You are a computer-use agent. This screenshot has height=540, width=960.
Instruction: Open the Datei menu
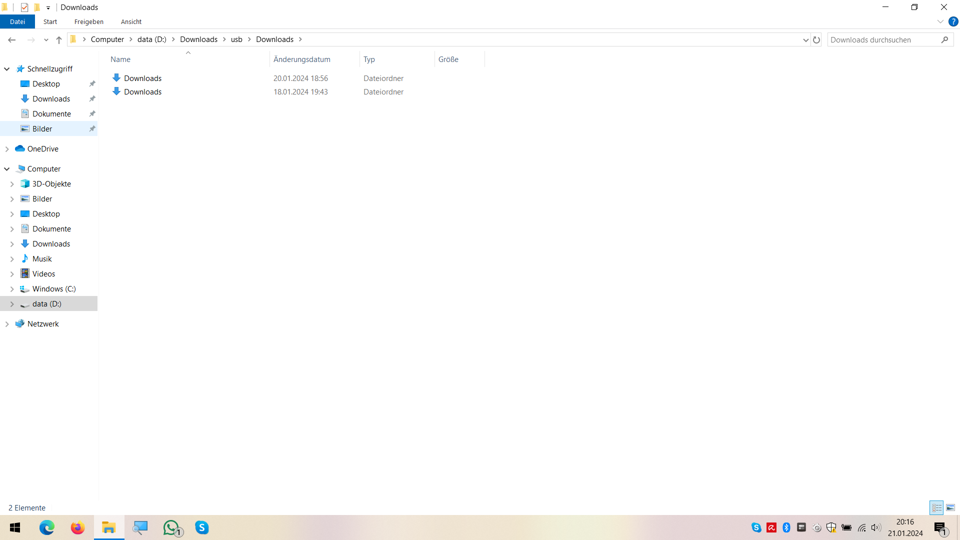(x=17, y=21)
